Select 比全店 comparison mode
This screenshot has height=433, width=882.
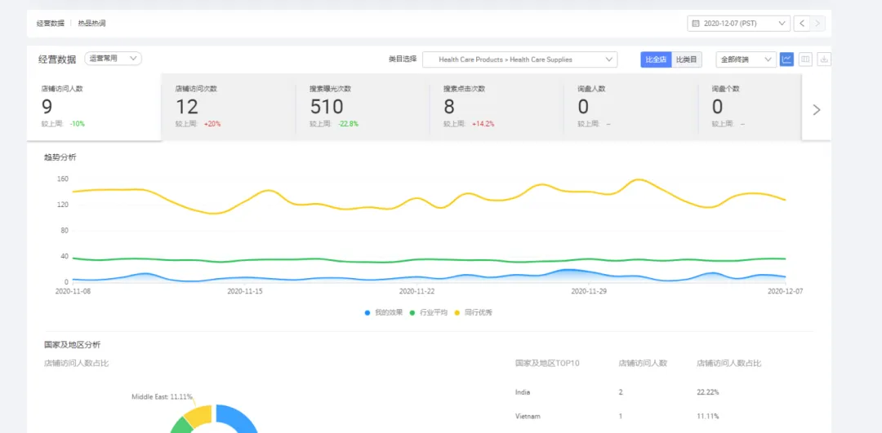tap(656, 60)
